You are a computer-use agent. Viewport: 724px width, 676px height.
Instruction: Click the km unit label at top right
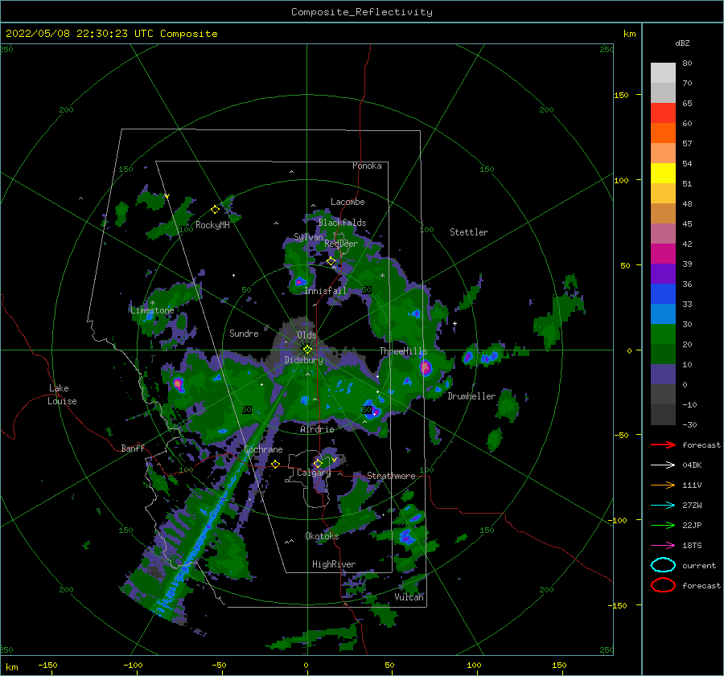click(x=629, y=34)
